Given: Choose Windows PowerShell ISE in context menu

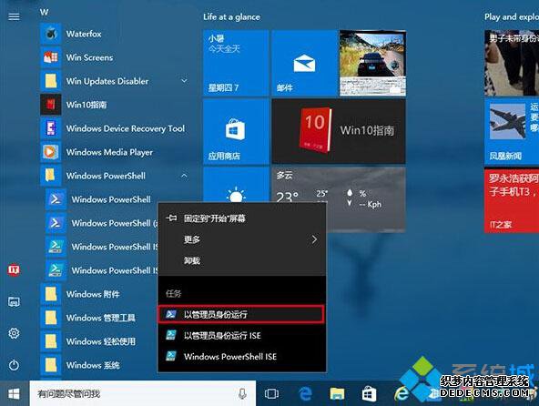Looking at the screenshot, I should point(241,357).
